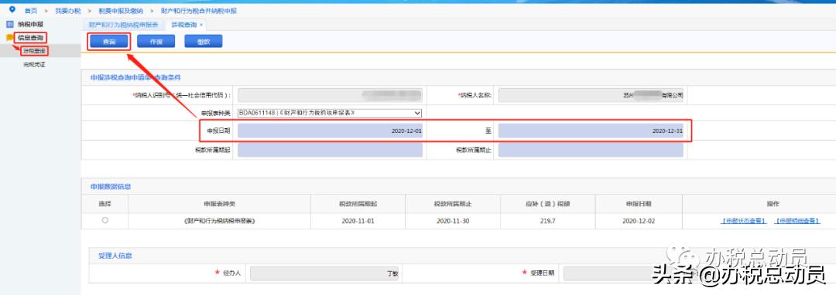Click the 2020-11-30 cell in results

(x=453, y=221)
